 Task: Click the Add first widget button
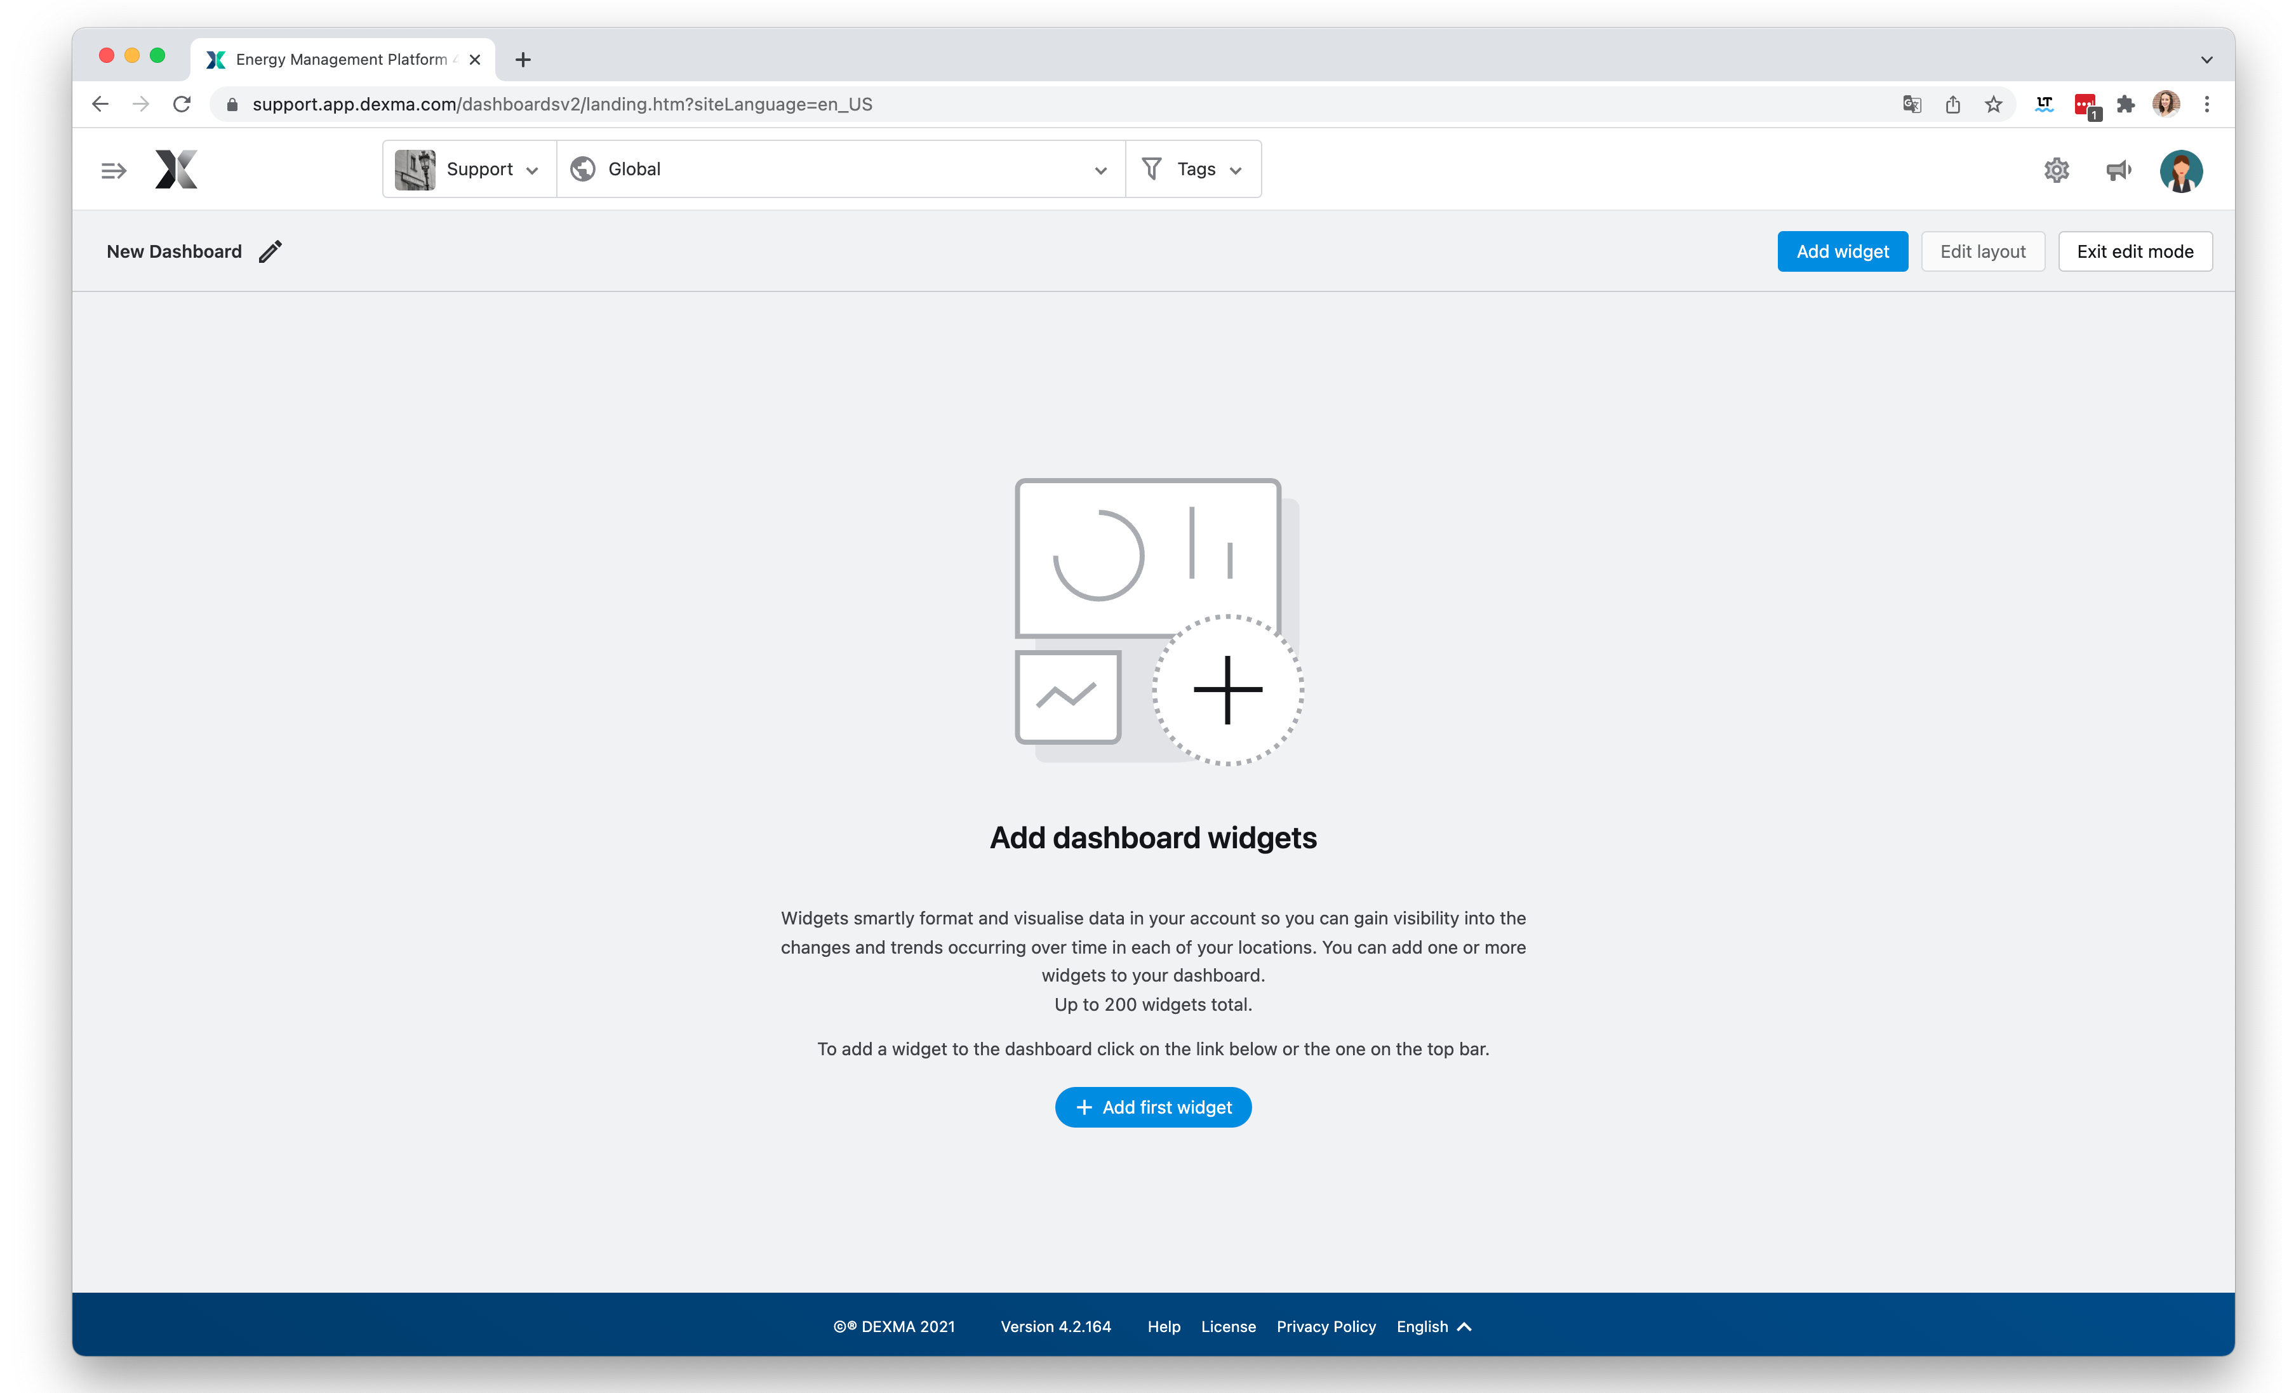(1153, 1107)
